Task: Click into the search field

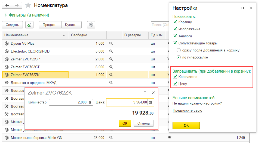Action: [x=161, y=25]
